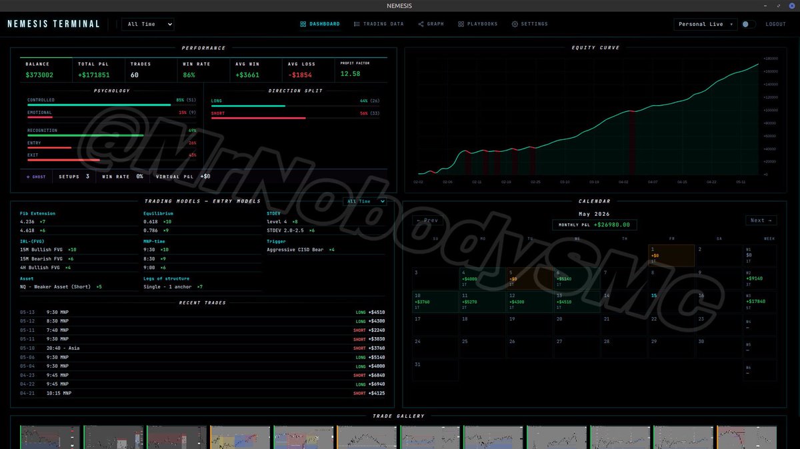The width and height of the screenshot is (800, 449).
Task: Click the Emotional psychology progress bar
Action: [x=112, y=117]
